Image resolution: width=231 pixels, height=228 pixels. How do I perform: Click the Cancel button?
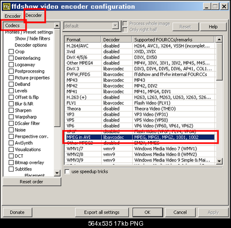pos(180,212)
